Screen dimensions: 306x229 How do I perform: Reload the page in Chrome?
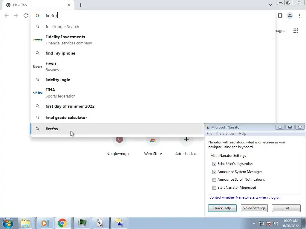pos(26,16)
